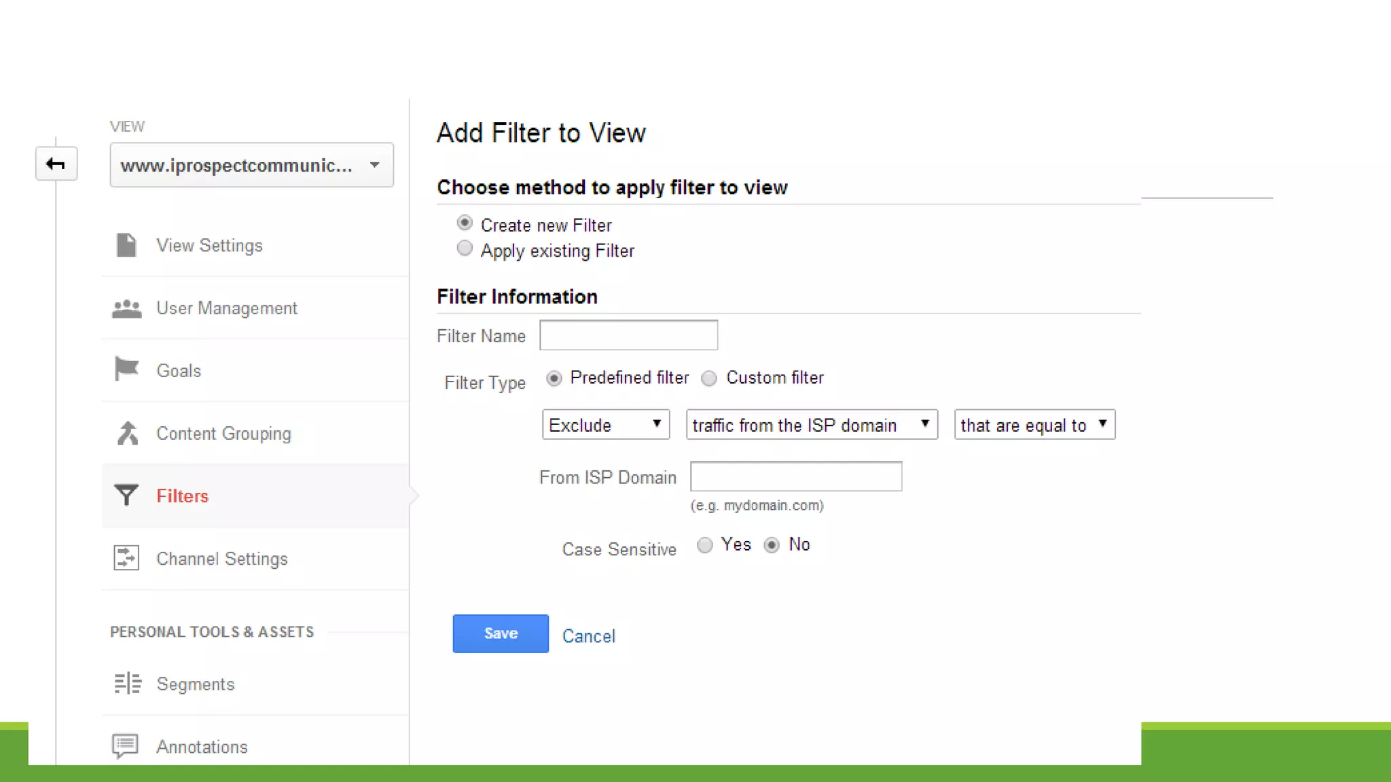Screen dimensions: 1391x782
Task: Click the Annotations speech bubble icon
Action: pos(126,746)
